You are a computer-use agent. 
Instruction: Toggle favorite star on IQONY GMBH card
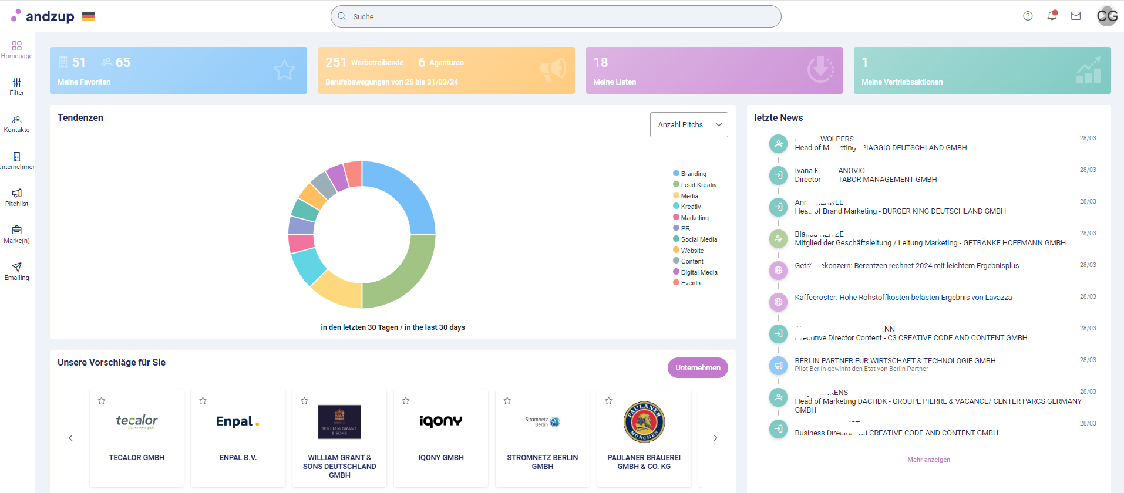tap(406, 401)
